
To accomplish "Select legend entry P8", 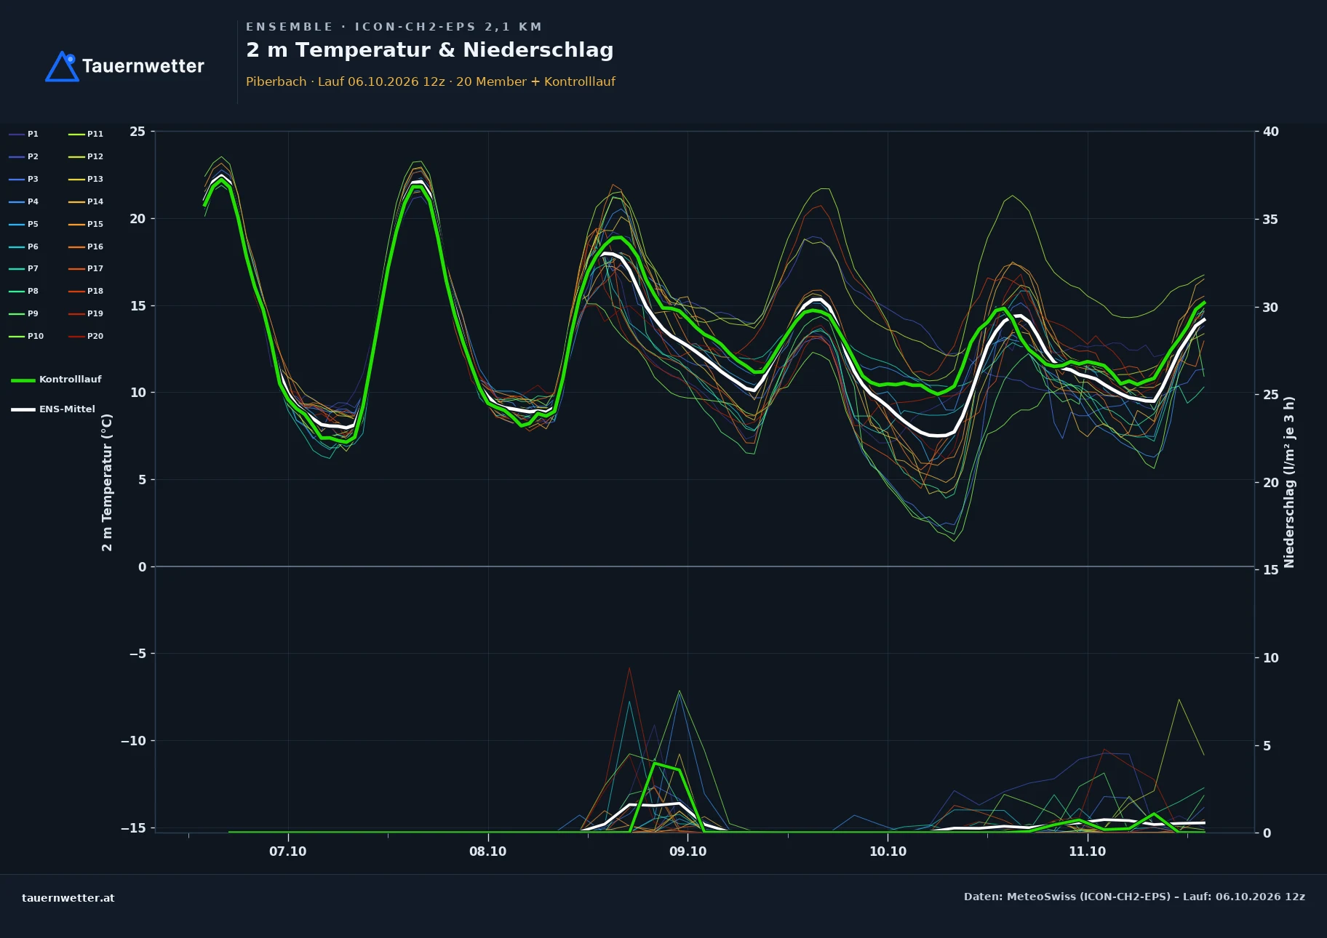I will pyautogui.click(x=24, y=291).
